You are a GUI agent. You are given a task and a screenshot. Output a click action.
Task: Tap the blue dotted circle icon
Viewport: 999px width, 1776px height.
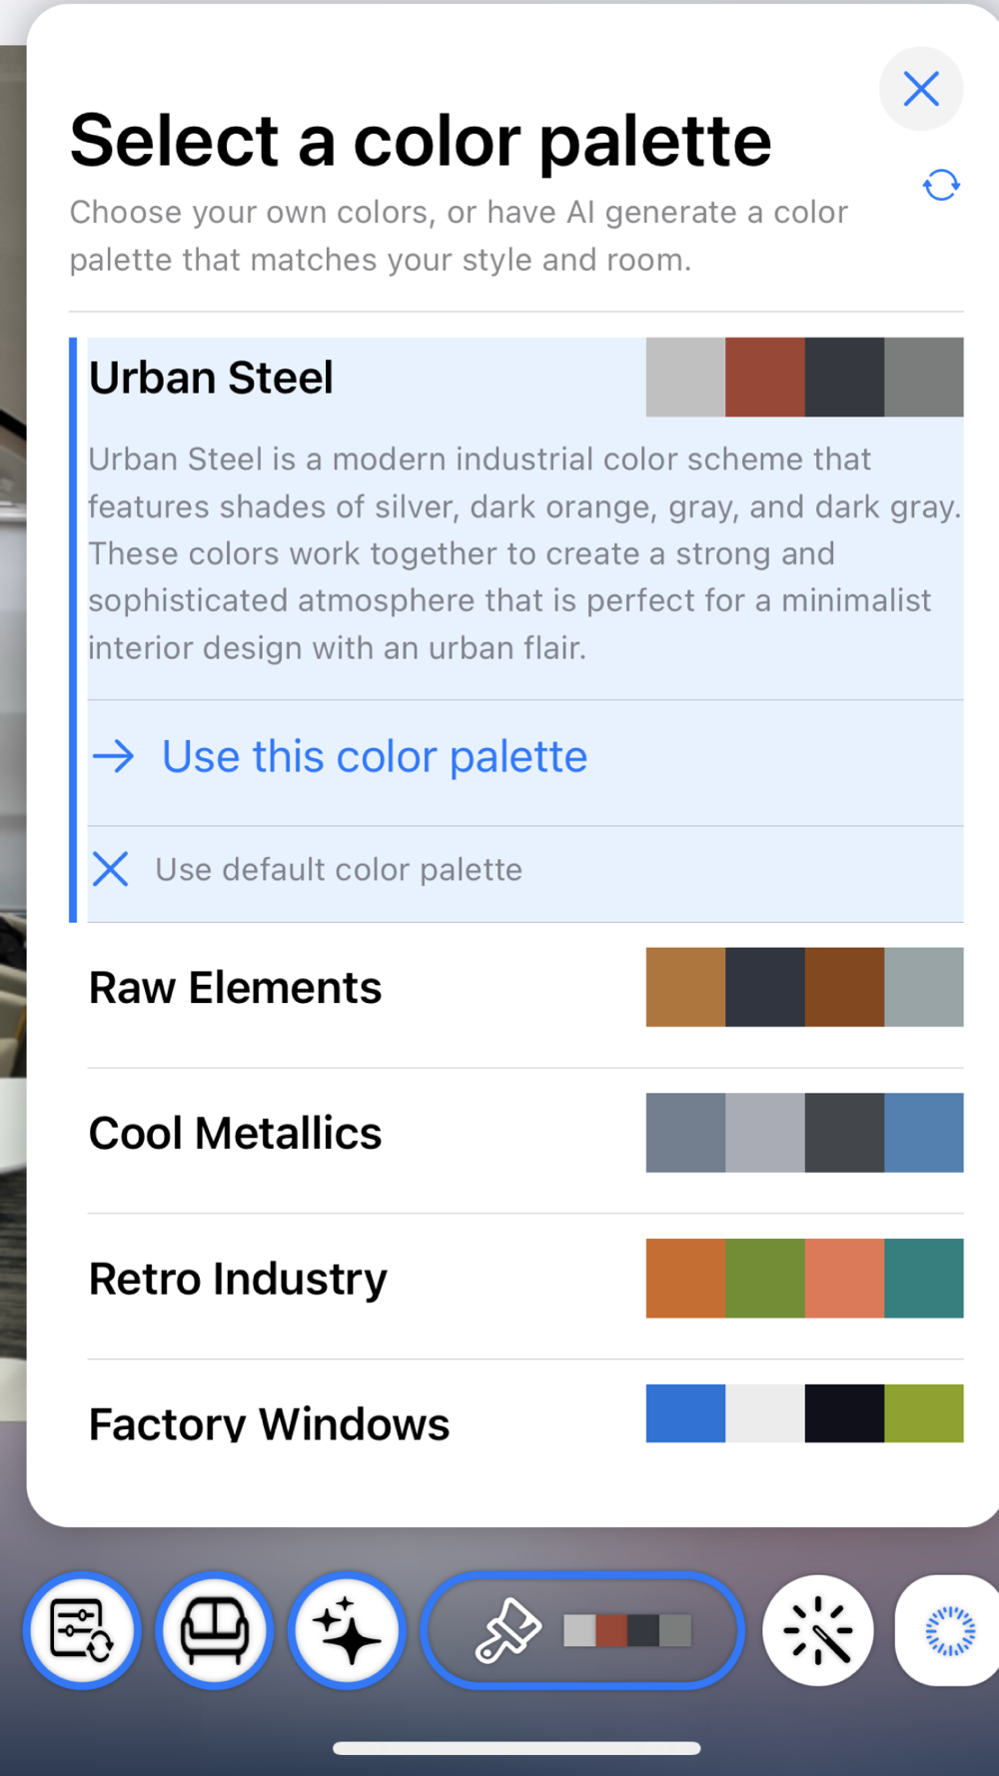(x=949, y=1631)
